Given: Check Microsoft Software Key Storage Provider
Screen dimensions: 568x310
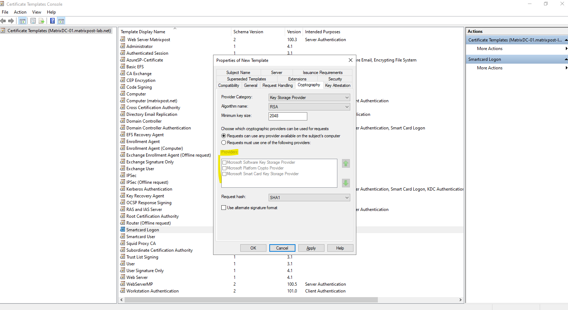Looking at the screenshot, I should [x=225, y=162].
